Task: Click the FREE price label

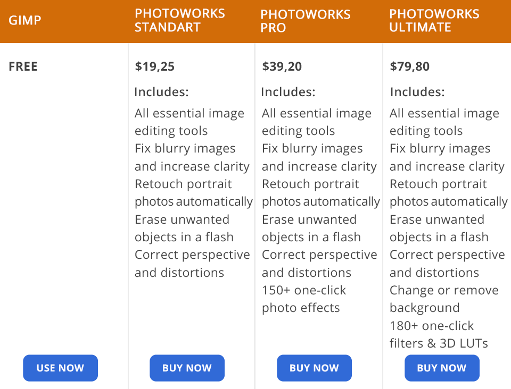Action: (x=23, y=66)
